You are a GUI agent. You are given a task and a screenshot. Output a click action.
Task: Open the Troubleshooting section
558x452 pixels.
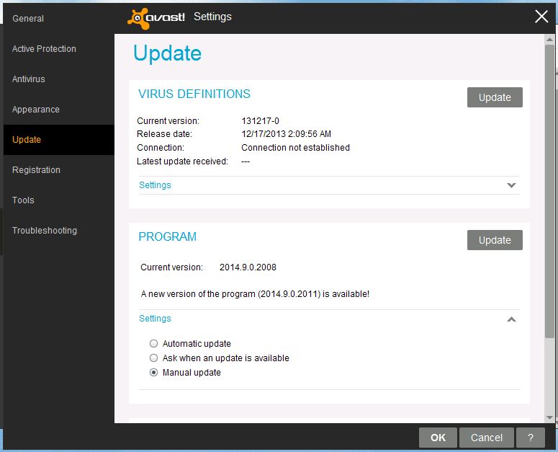(x=45, y=231)
